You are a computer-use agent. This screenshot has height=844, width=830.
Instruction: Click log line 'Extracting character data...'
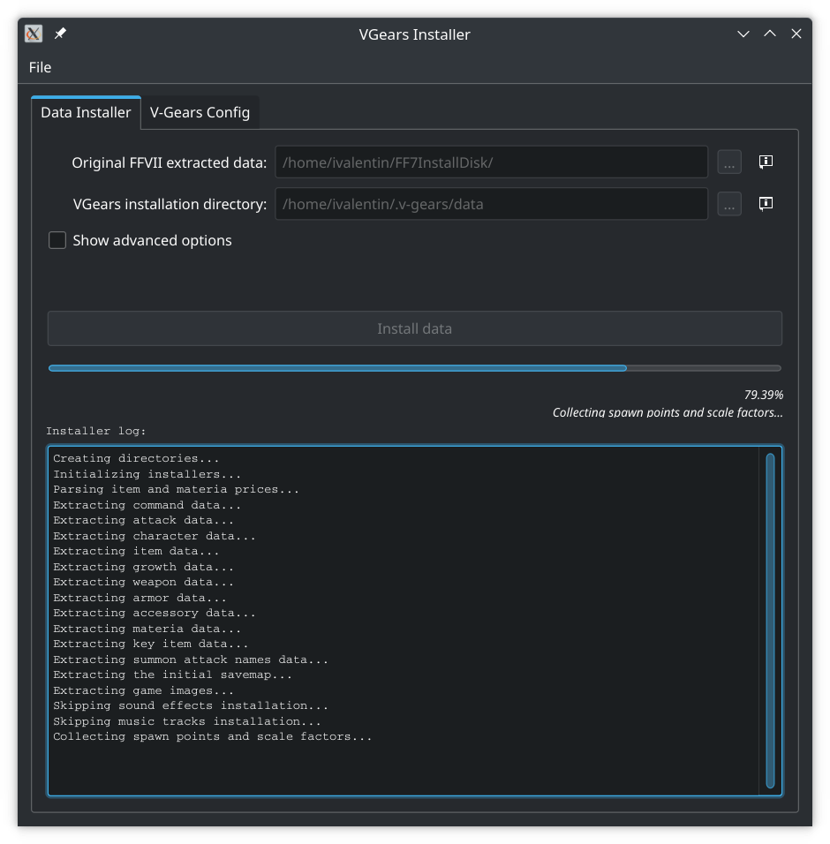coord(155,536)
